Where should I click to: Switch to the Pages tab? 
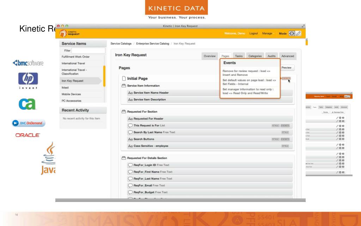click(225, 56)
